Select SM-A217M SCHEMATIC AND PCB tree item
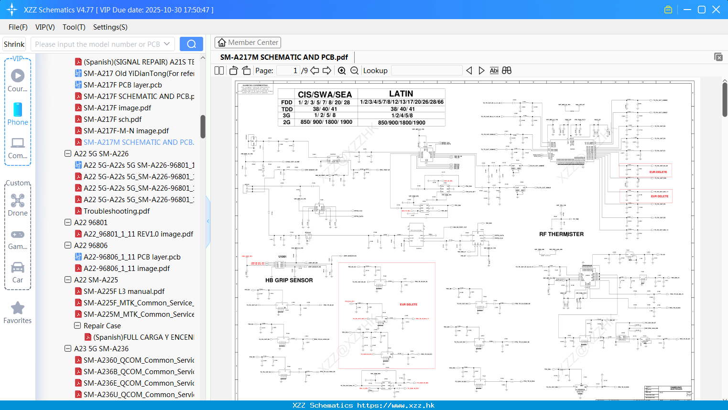The height and width of the screenshot is (410, 728). point(134,142)
